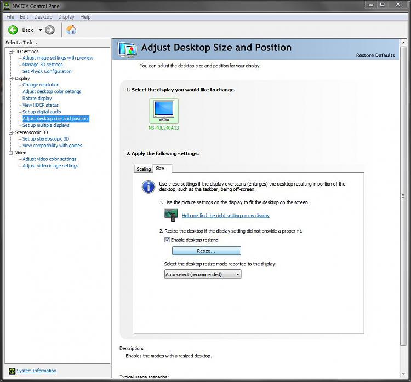Go to the Home page icon
Image resolution: width=411 pixels, height=382 pixels.
(71, 30)
